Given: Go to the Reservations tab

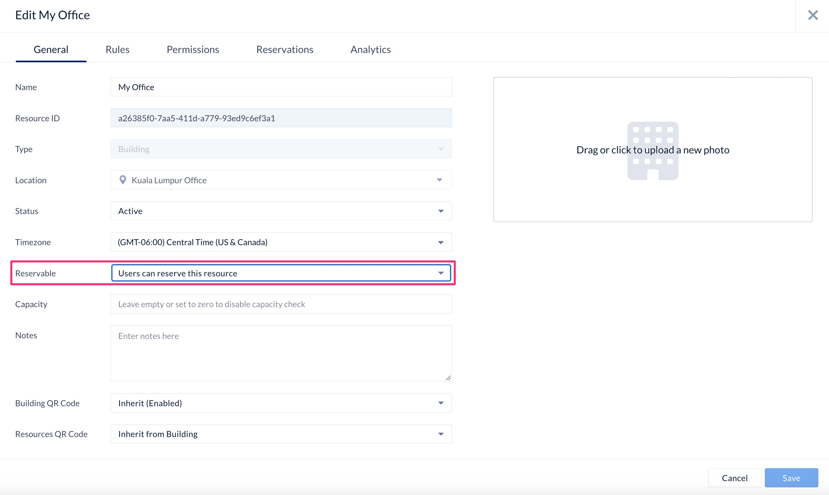Looking at the screenshot, I should click(284, 49).
